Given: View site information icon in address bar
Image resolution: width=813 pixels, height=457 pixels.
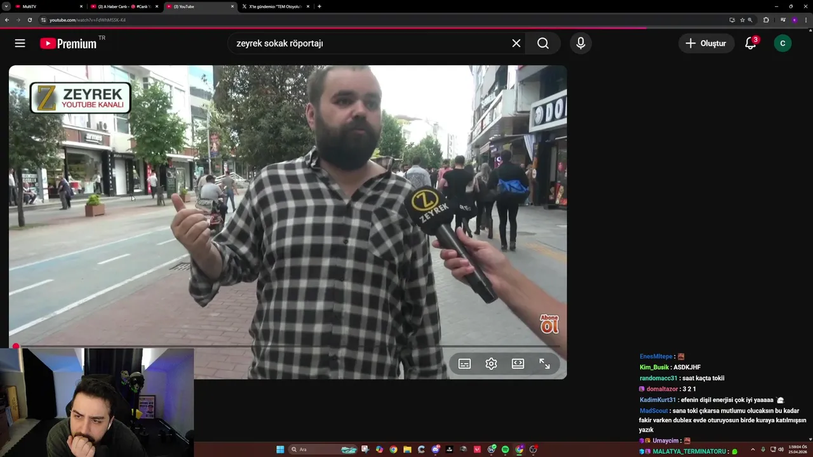Looking at the screenshot, I should point(43,20).
